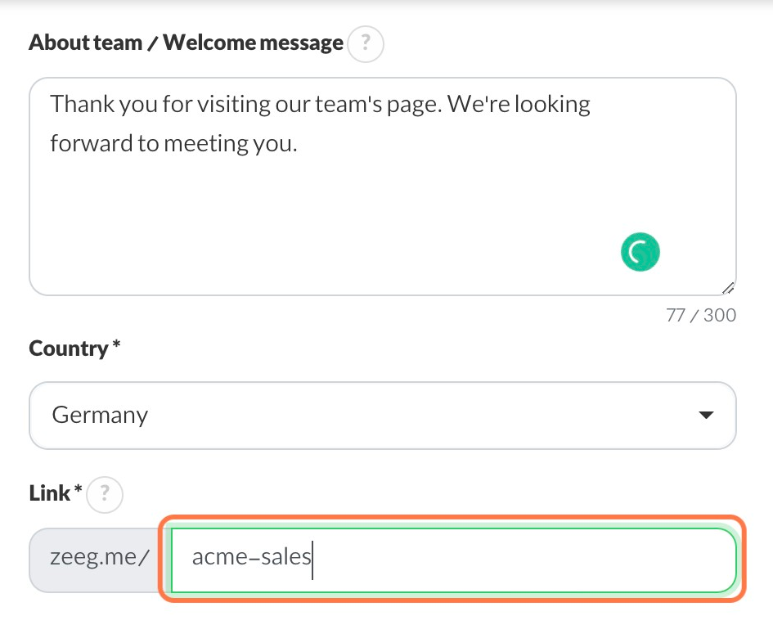Click the word Germany in Country field
773x634 pixels.
tap(100, 416)
